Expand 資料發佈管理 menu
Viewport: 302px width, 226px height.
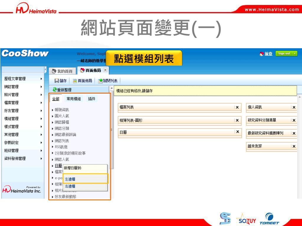(23, 159)
